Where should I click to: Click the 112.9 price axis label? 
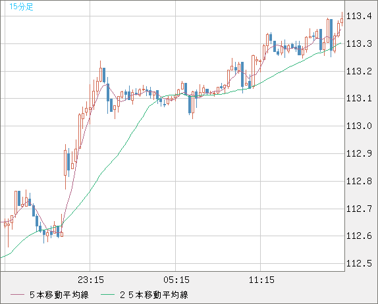click(359, 153)
